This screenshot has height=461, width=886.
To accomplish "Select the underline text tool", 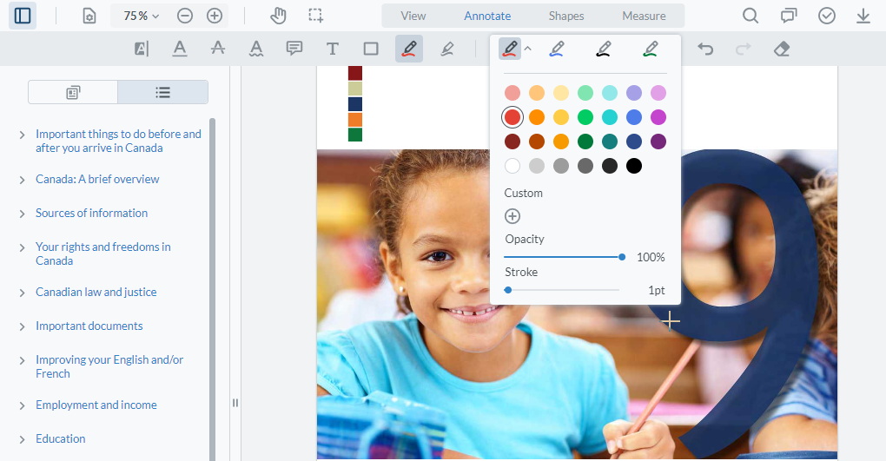I will (x=180, y=49).
